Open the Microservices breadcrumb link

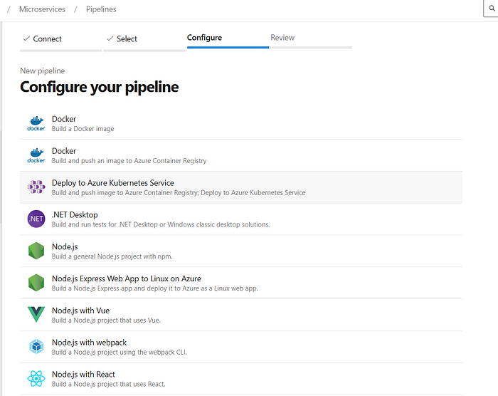coord(42,9)
